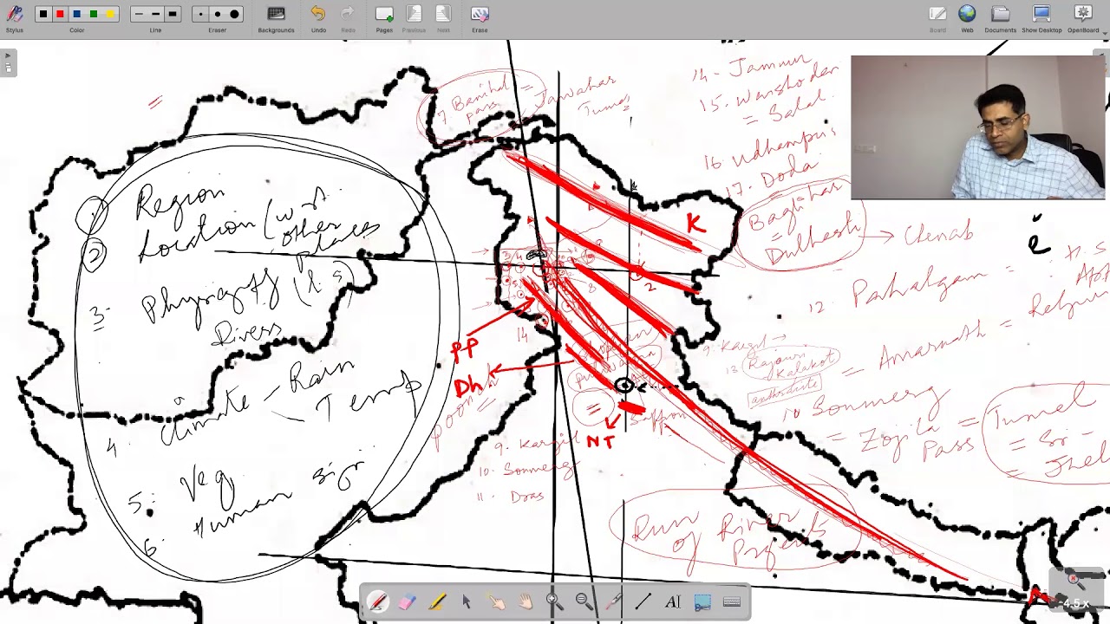This screenshot has width=1110, height=624.
Task: Select the small eraser size
Action: pyautogui.click(x=200, y=14)
